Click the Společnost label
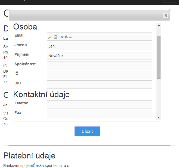This screenshot has width=179, height=168. pyautogui.click(x=25, y=64)
